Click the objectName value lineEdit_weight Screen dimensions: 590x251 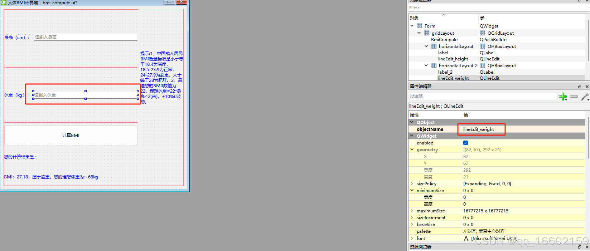tap(478, 129)
